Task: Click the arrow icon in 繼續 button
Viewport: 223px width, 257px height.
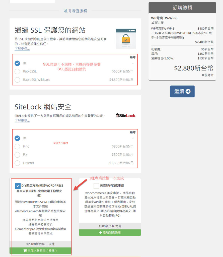Action: pyautogui.click(x=188, y=92)
